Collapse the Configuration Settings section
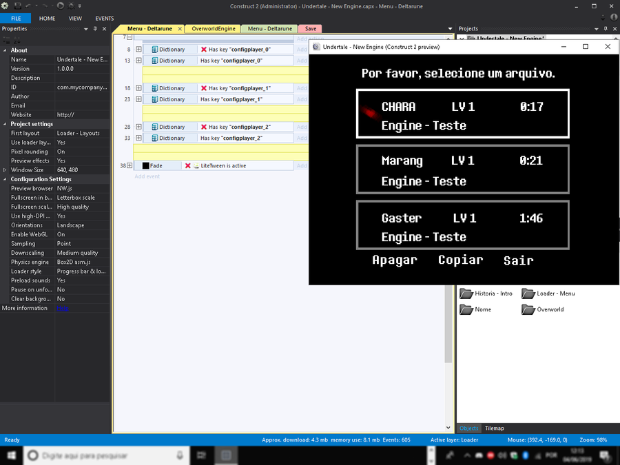 pos(5,179)
